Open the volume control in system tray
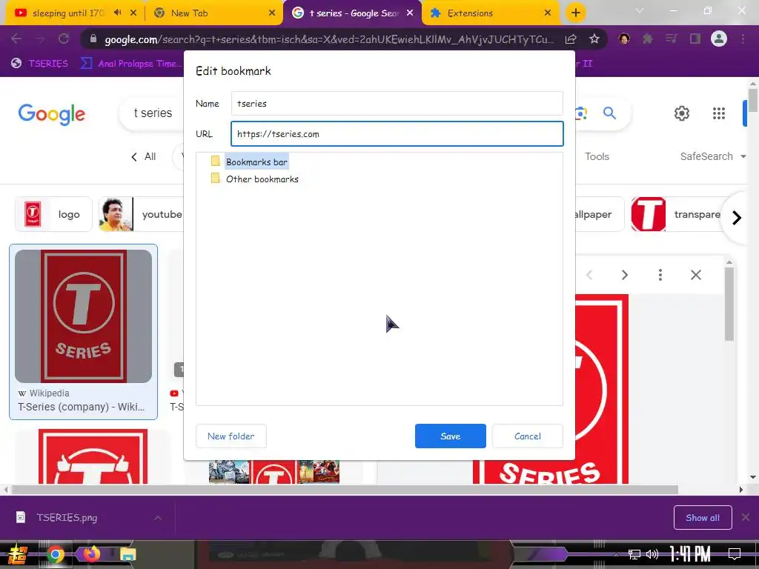759x569 pixels. click(652, 554)
